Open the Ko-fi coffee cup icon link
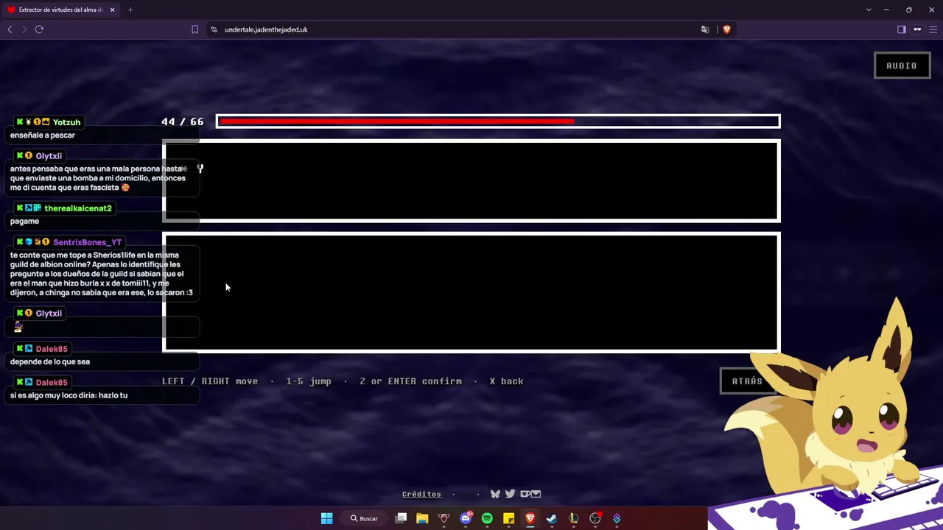Screen dimensions: 943x530 tap(525, 494)
